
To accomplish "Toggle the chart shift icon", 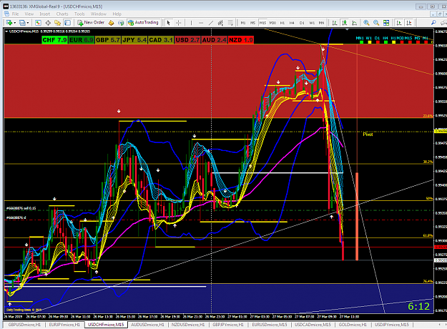I will click(x=409, y=22).
